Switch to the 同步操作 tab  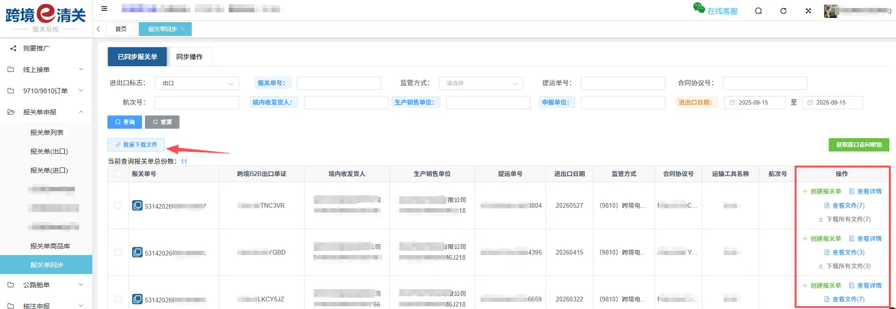(x=189, y=57)
